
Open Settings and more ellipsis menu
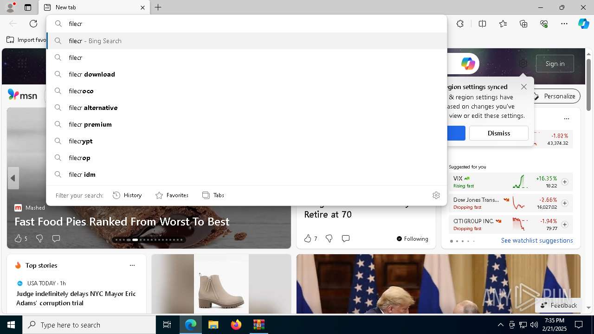[x=564, y=24]
